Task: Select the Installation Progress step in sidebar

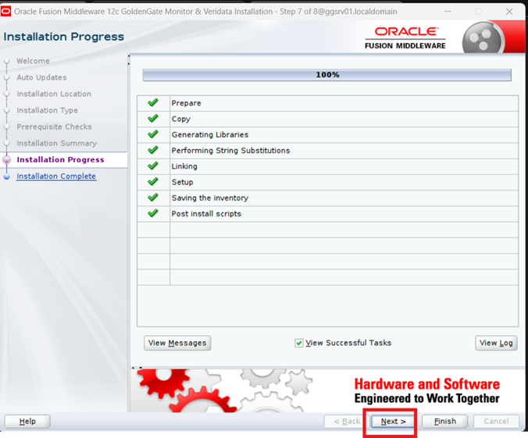Action: coord(60,160)
